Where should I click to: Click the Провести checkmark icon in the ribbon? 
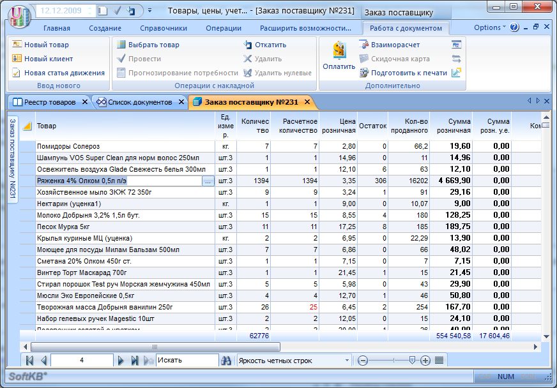[x=121, y=59]
